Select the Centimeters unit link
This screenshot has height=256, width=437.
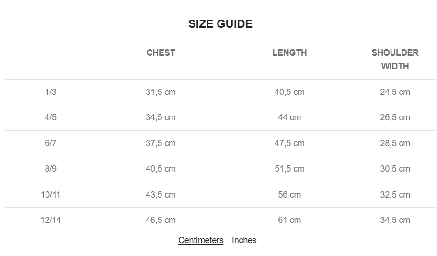[x=201, y=240]
